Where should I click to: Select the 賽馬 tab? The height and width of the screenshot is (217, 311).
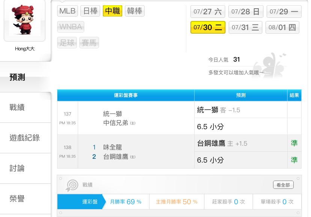coord(89,42)
